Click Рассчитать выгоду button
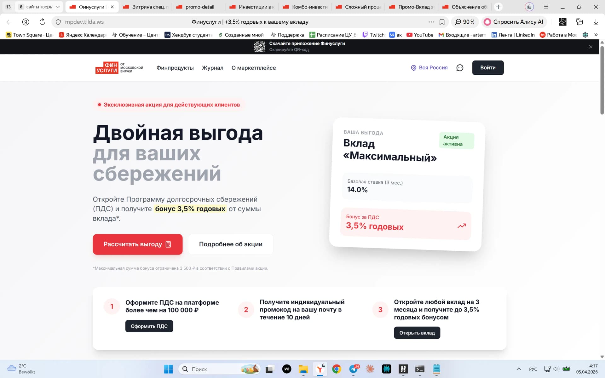 [x=137, y=244]
